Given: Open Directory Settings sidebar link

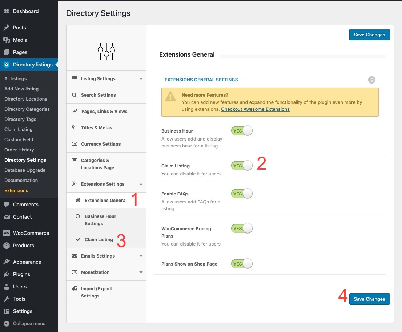Looking at the screenshot, I should tap(25, 160).
